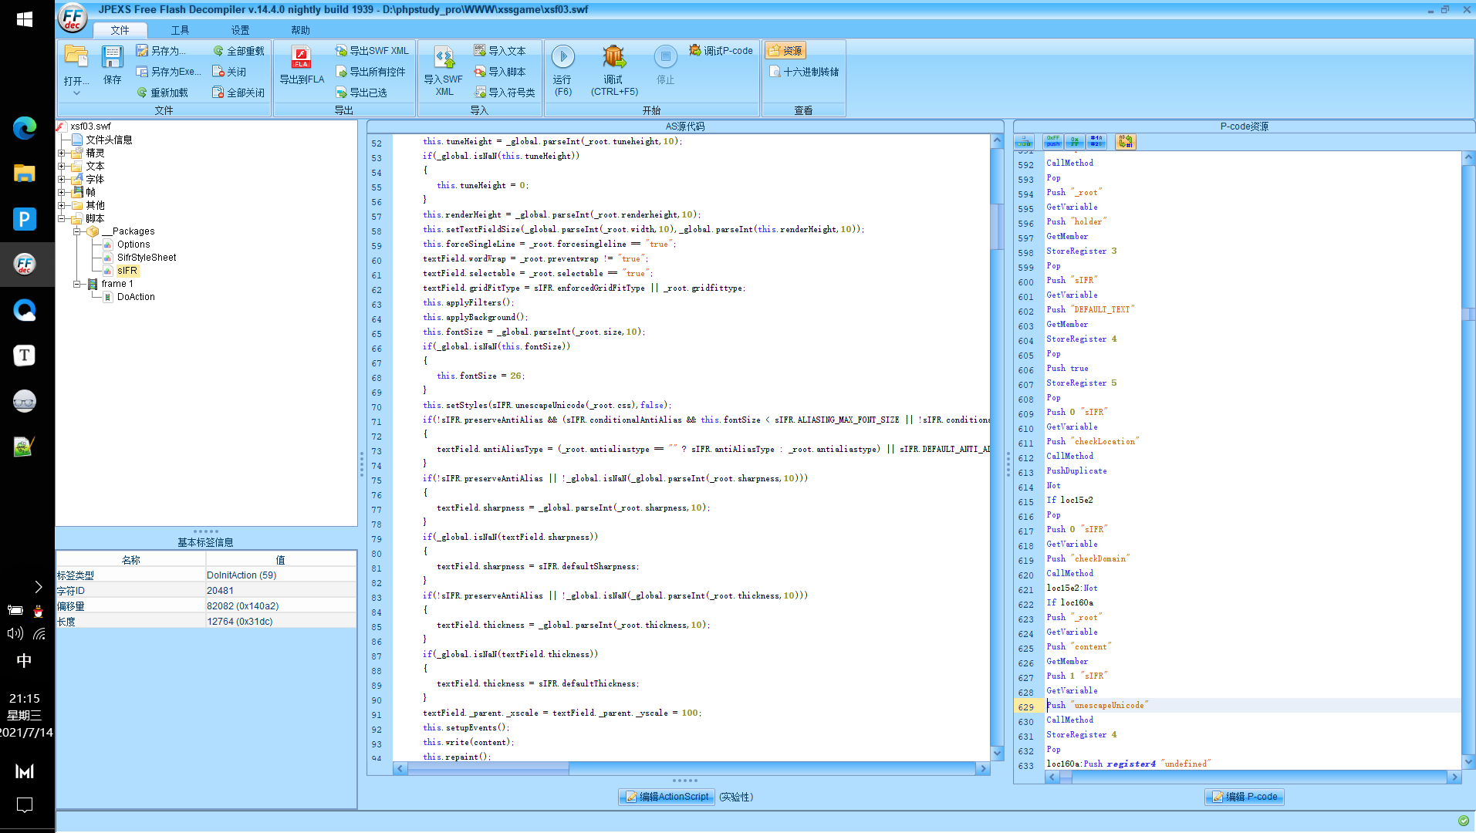Click 导入脚本 import script
1476x833 pixels.
(500, 72)
